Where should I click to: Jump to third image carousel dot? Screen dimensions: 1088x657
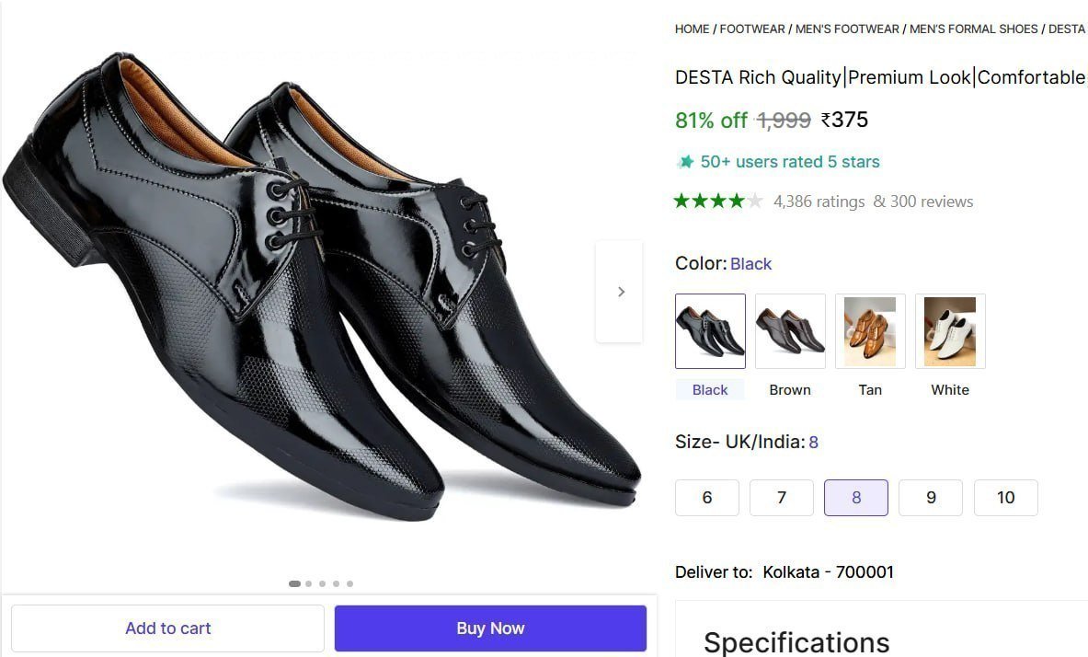coord(322,583)
